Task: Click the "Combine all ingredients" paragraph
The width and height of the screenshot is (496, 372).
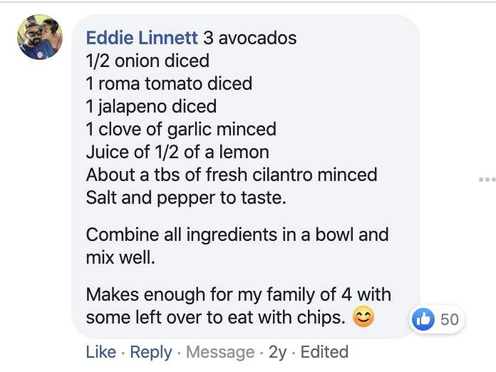Action: pyautogui.click(x=237, y=244)
